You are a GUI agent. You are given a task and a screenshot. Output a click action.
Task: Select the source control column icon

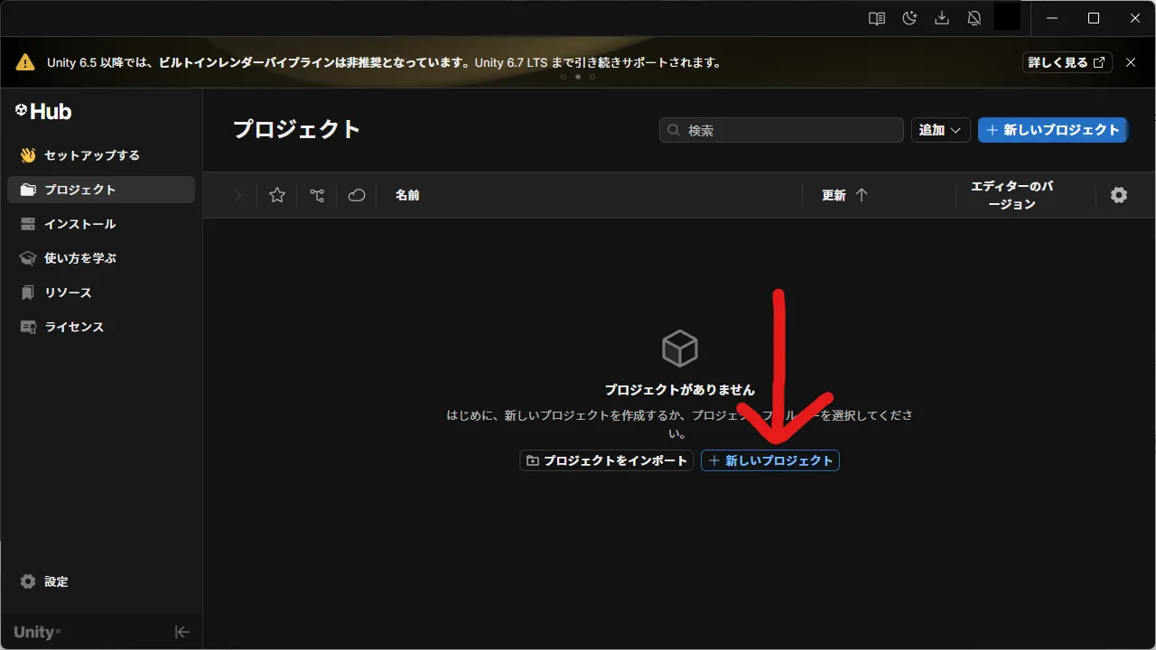[x=316, y=194]
